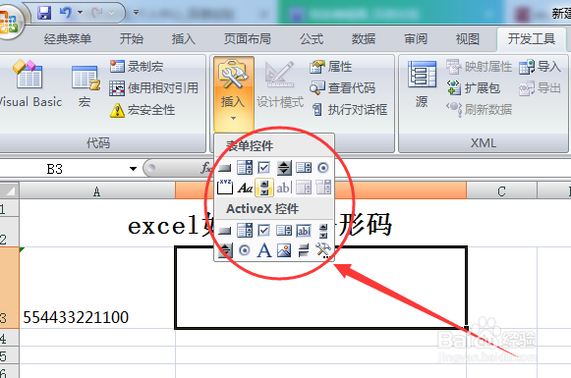Open the Visual Basic editor
The image size is (571, 378).
point(29,84)
